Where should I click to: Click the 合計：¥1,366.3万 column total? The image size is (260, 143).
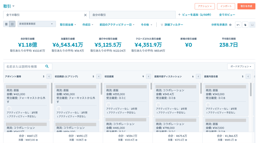click(x=227, y=136)
